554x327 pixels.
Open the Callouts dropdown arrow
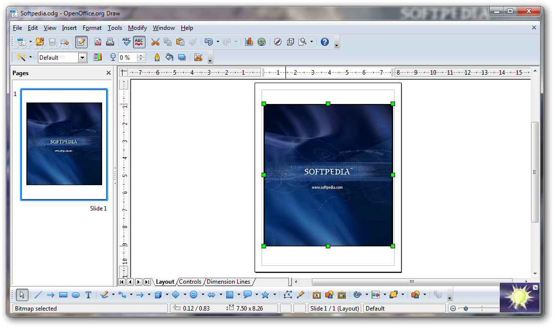[x=257, y=295]
